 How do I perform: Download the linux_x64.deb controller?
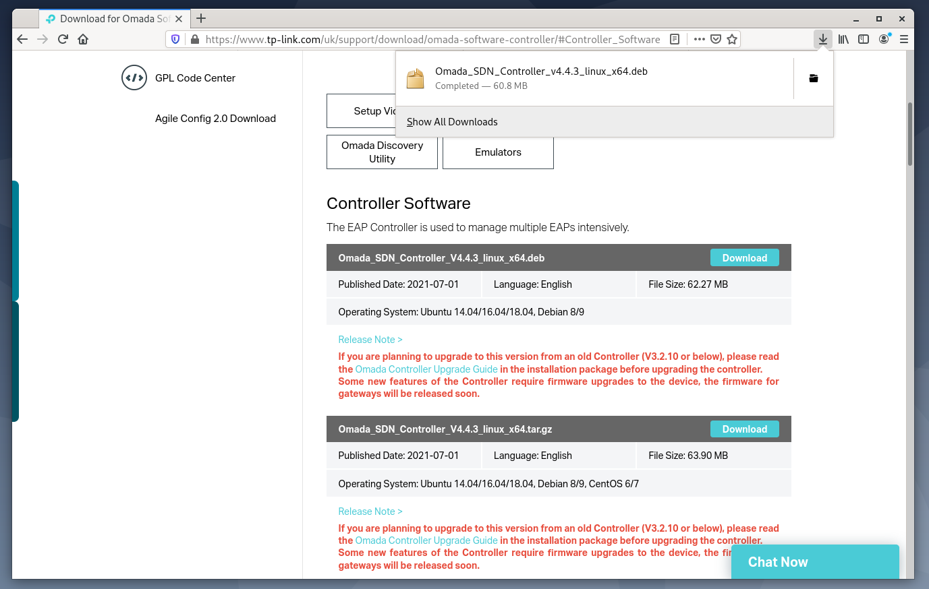click(x=744, y=258)
